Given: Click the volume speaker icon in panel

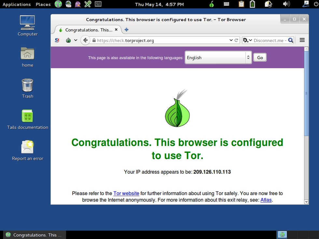Looking at the screenshot, I should click(x=286, y=4).
